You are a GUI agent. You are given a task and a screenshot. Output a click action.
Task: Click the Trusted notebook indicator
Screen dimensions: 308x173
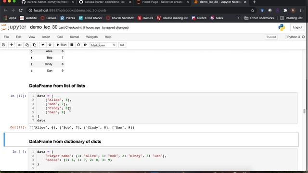point(271,37)
